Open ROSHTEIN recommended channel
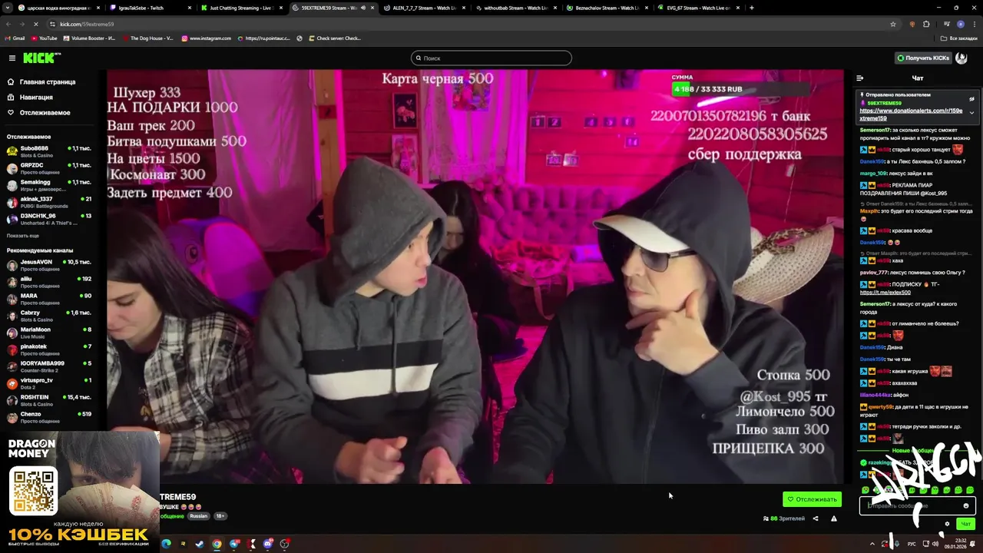 [x=49, y=400]
